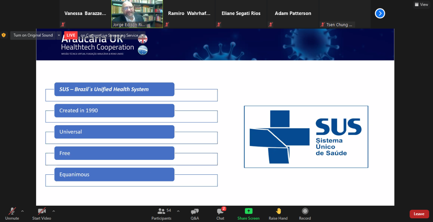Show next page of participant thumbnails

click(380, 13)
